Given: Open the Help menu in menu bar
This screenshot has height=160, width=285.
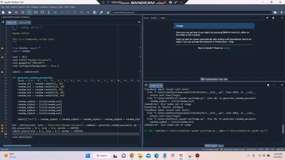Looking at the screenshot, I should [73, 7].
